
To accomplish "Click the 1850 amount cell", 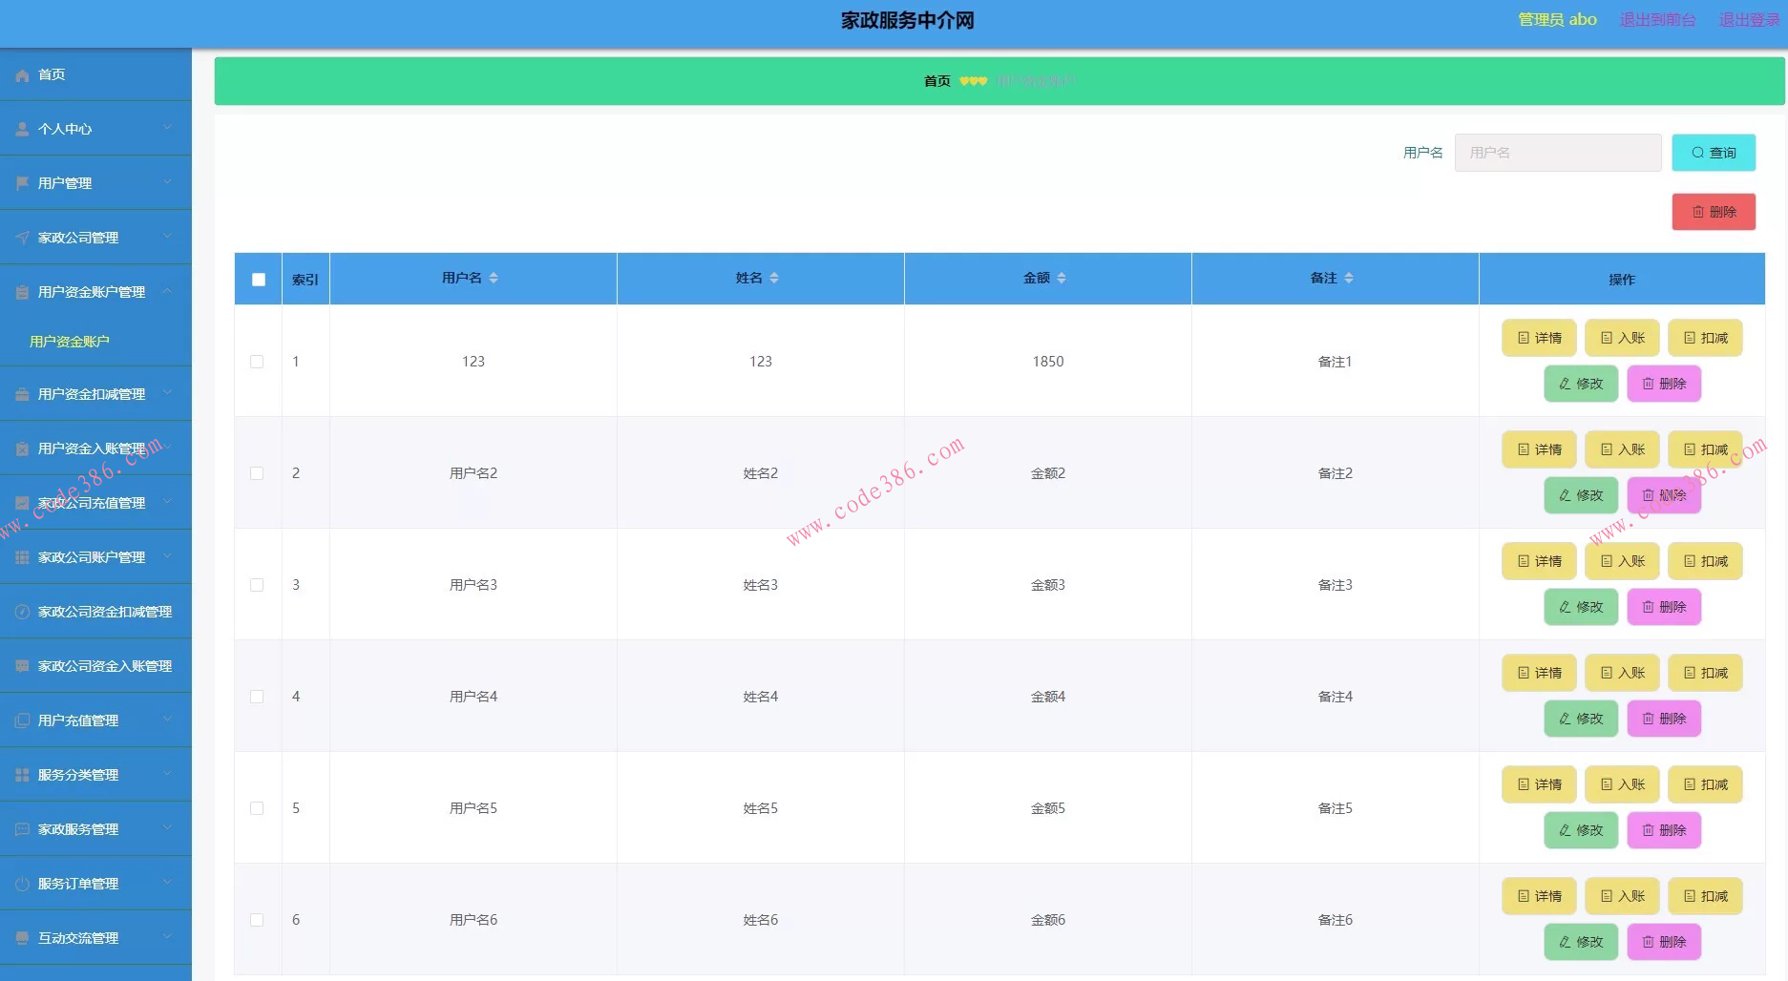I will point(1048,362).
